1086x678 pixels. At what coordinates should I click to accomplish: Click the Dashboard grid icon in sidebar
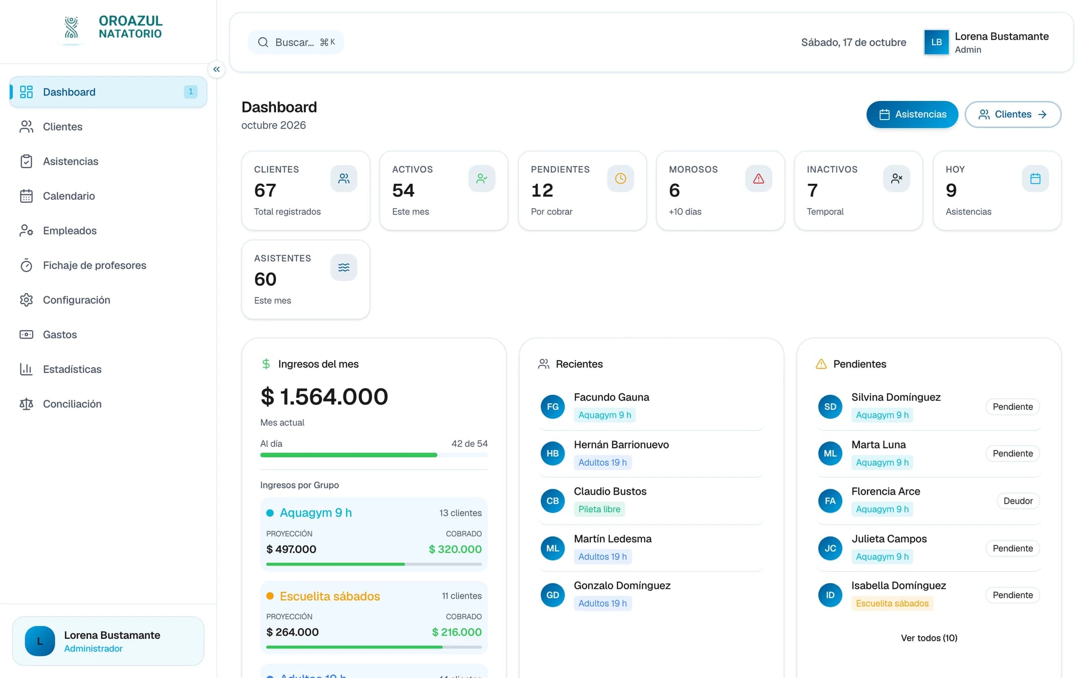[26, 92]
